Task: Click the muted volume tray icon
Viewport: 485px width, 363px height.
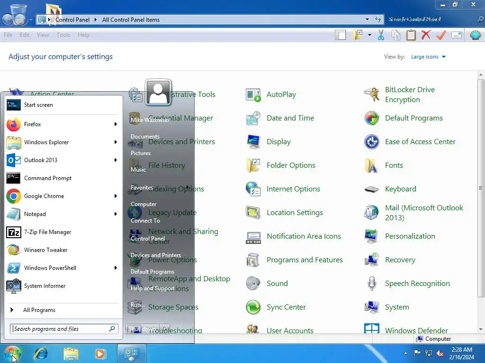Action: pyautogui.click(x=440, y=353)
